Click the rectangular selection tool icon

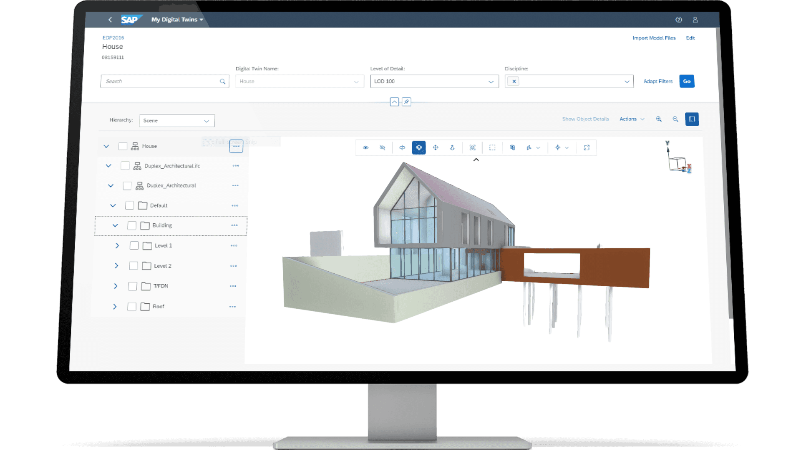[x=492, y=147]
